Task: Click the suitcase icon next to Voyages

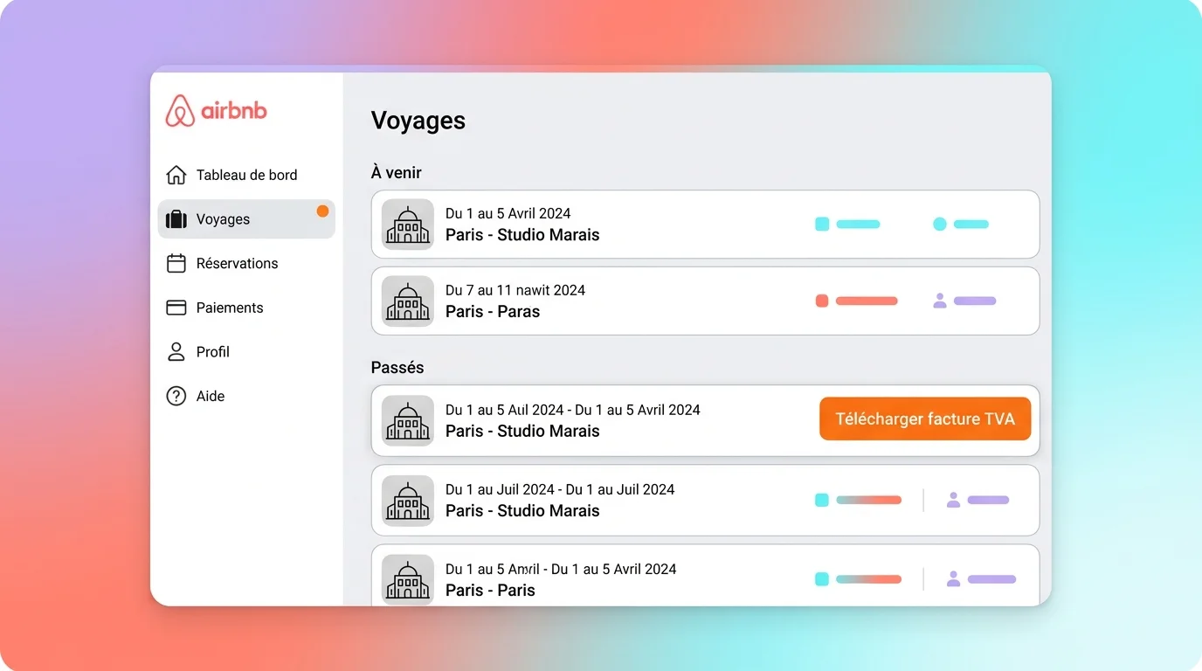Action: (176, 219)
